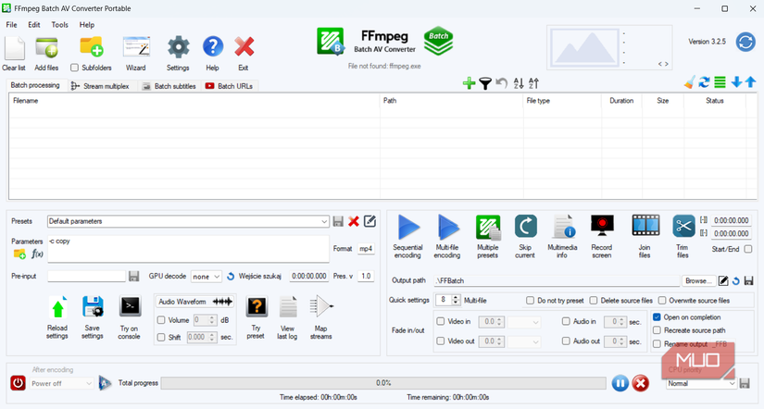764x409 pixels.
Task: Open the Video in effect dropdown
Action: coord(524,322)
